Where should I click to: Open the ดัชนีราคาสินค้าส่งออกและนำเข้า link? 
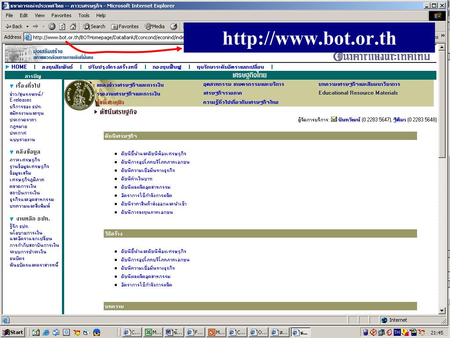pyautogui.click(x=154, y=204)
